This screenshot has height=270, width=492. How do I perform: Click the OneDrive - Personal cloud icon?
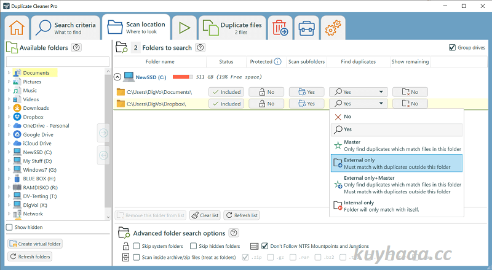click(17, 126)
